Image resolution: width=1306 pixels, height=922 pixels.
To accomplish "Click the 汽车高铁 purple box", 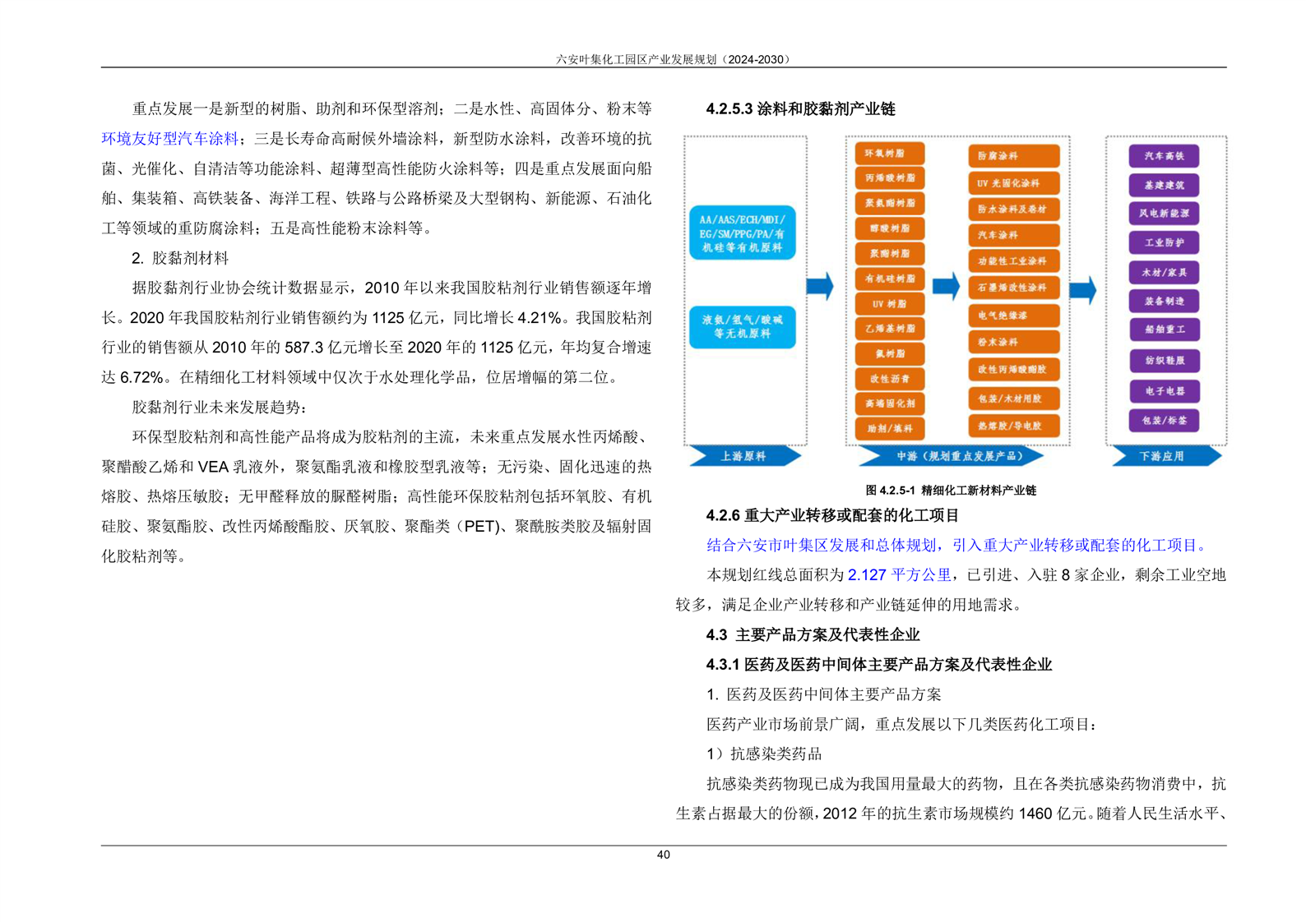I will (1163, 156).
